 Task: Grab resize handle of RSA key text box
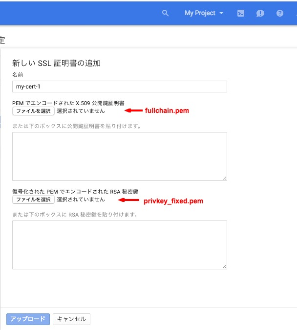(224, 266)
